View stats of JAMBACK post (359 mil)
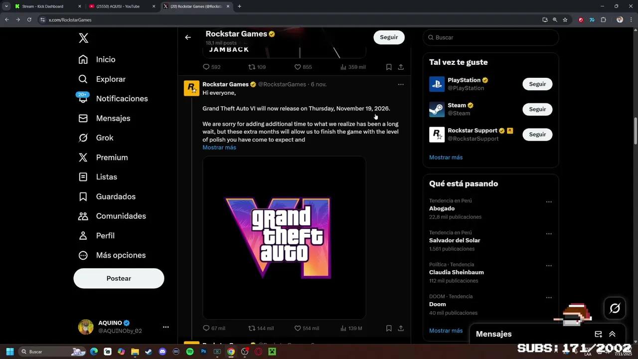 353,67
